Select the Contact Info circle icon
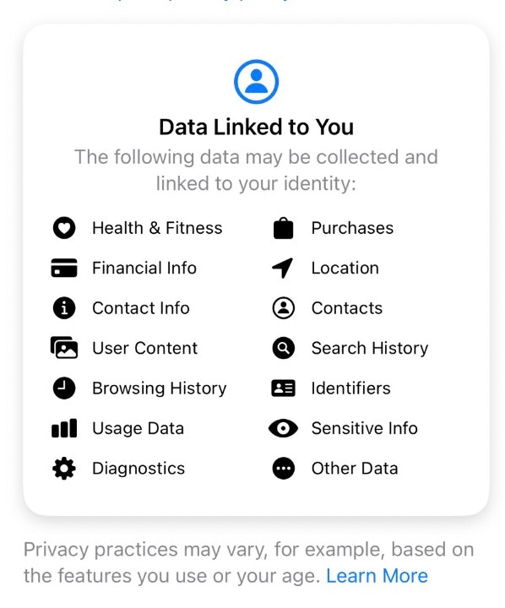This screenshot has height=608, width=505. pyautogui.click(x=64, y=308)
